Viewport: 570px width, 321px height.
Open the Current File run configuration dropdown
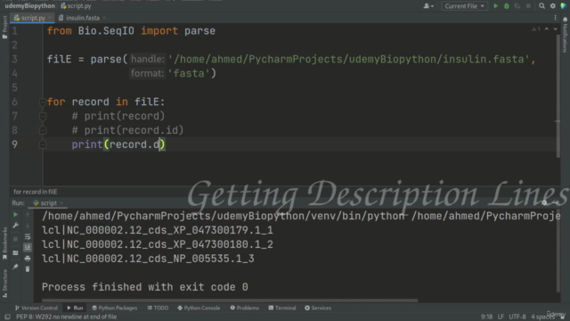[x=464, y=6]
